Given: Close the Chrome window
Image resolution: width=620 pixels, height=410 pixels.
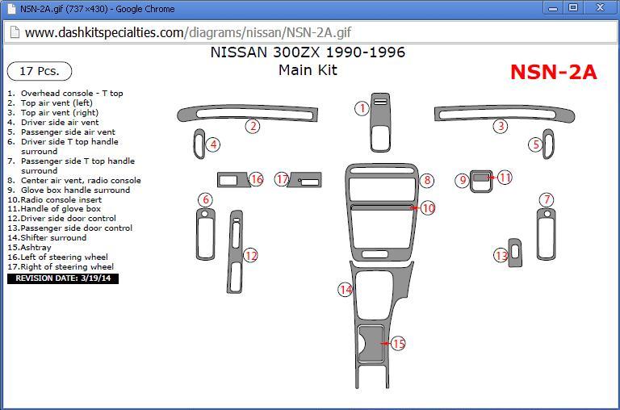Looking at the screenshot, I should 600,8.
